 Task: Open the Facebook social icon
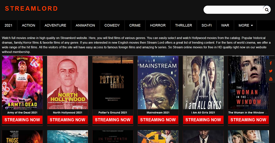tap(271, 63)
